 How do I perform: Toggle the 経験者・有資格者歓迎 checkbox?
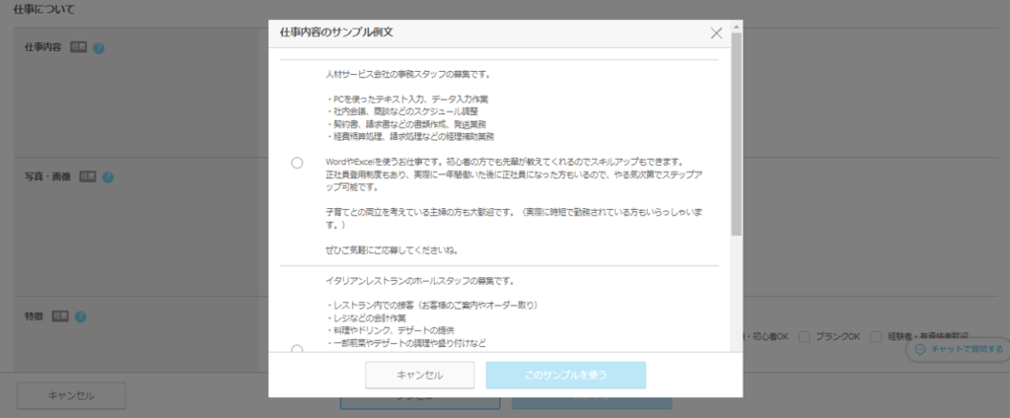click(876, 336)
